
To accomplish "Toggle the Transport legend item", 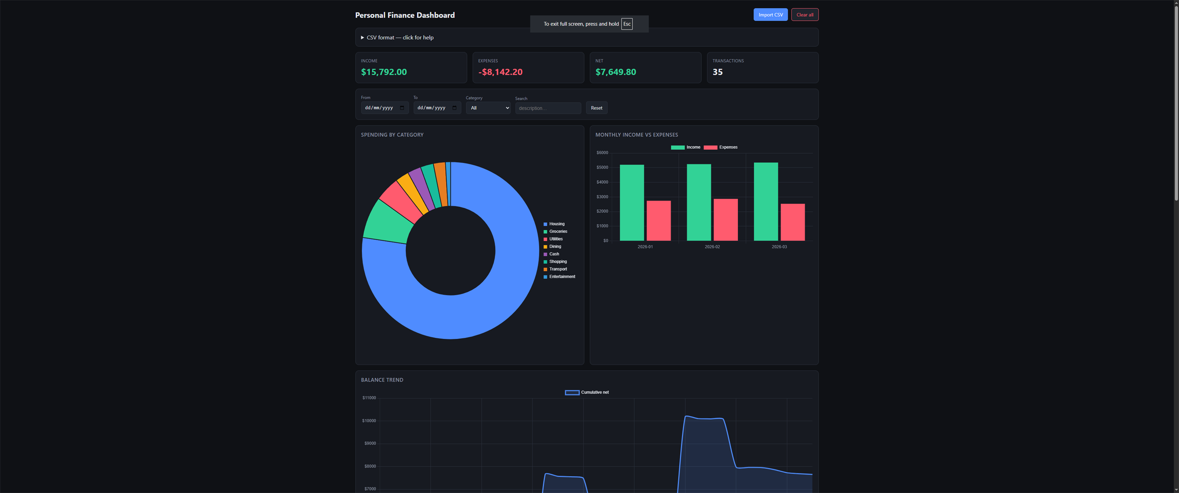I will (555, 269).
